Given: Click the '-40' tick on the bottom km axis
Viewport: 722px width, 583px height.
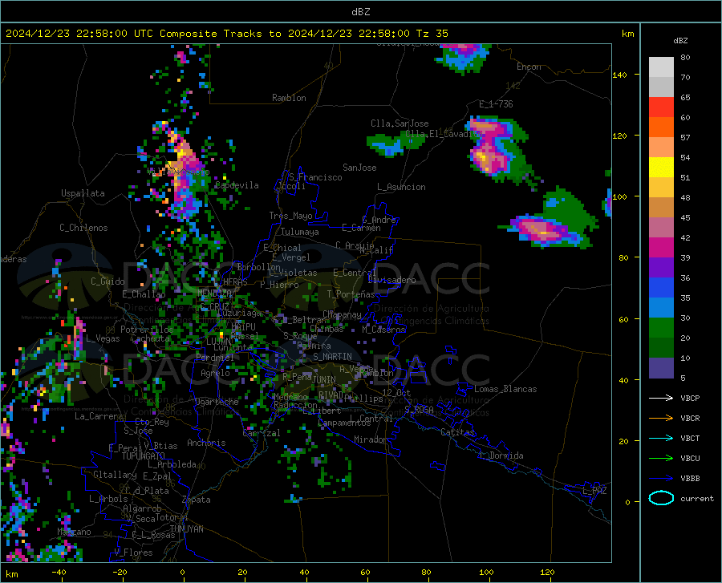Looking at the screenshot, I should coord(59,573).
